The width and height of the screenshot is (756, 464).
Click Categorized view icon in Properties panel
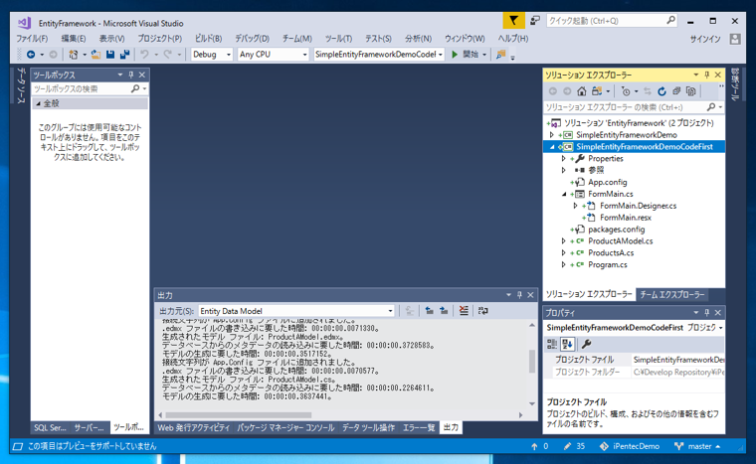tap(552, 344)
